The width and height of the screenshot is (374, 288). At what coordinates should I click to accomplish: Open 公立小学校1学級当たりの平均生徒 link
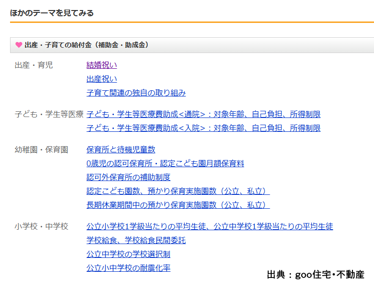point(209,226)
